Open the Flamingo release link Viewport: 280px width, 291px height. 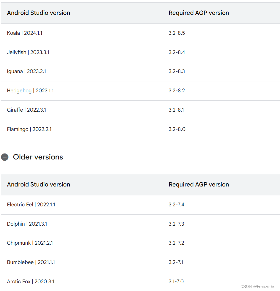18,129
